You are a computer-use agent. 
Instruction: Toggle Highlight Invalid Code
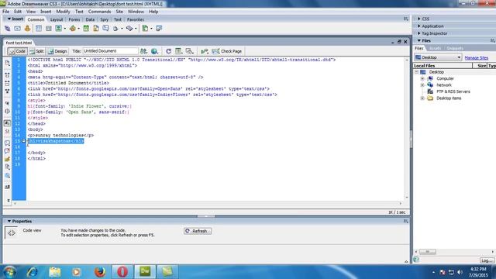[x=8, y=131]
